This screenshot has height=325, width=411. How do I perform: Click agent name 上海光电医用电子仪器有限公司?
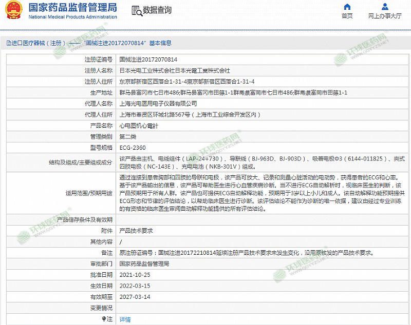click(158, 103)
